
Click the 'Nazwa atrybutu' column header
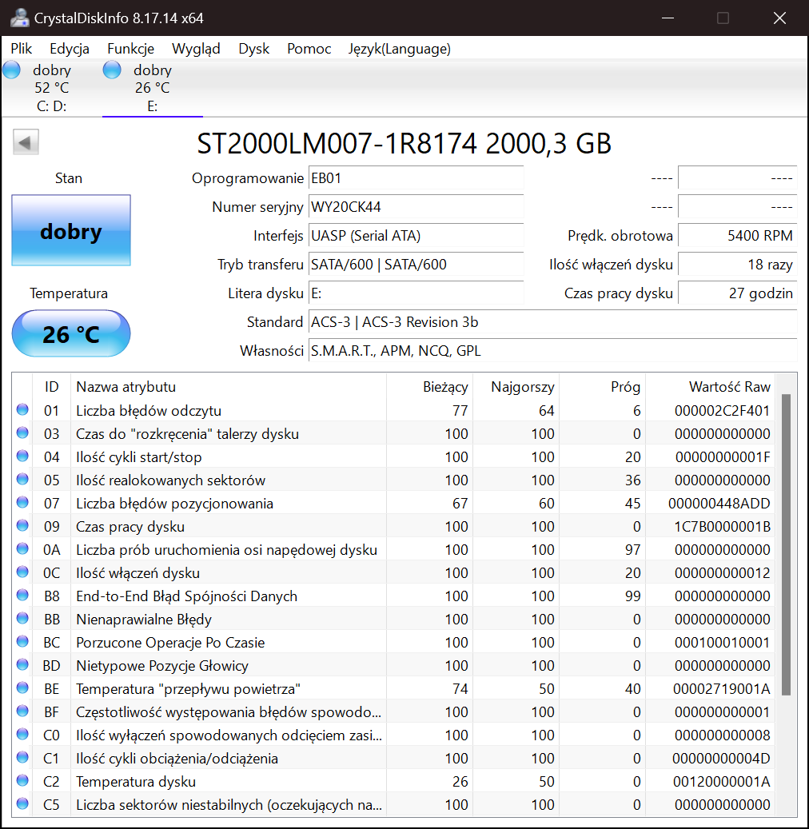(x=229, y=387)
